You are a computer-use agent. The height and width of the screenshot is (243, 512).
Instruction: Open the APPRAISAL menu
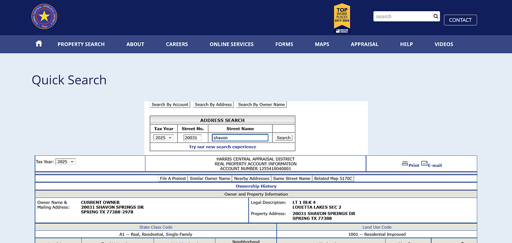365,44
